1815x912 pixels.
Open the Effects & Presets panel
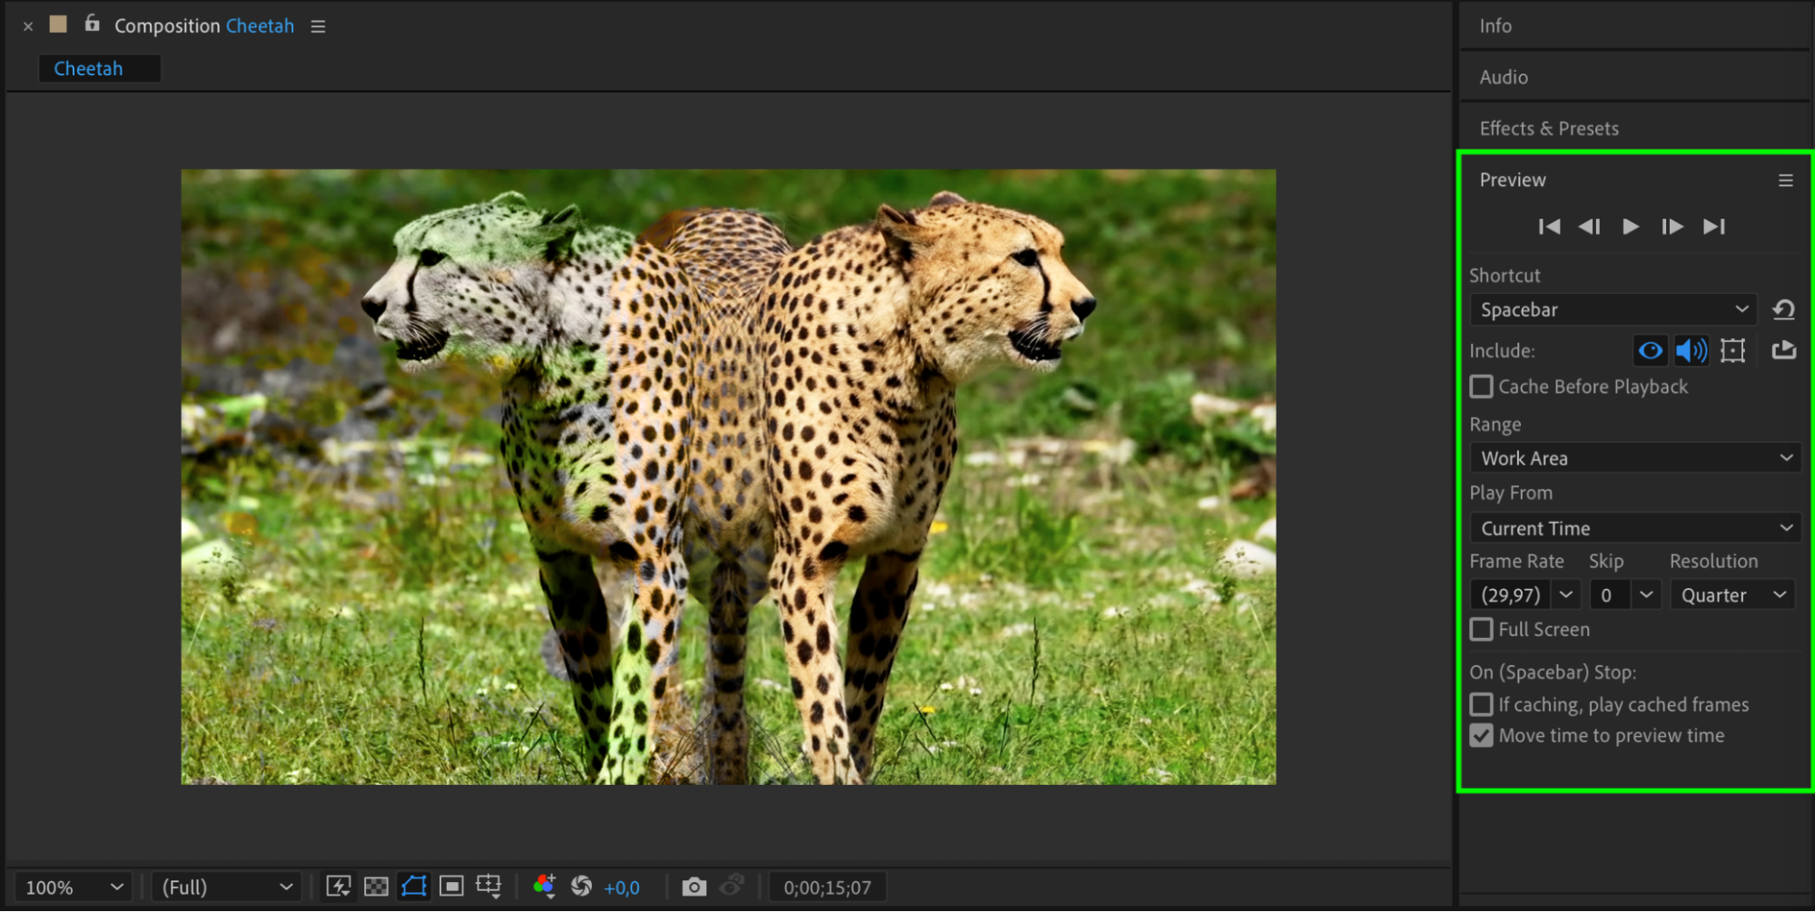1549,128
